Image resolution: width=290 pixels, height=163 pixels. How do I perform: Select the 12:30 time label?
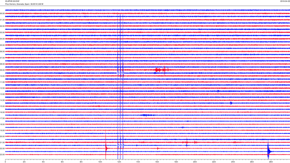coord(2,88)
